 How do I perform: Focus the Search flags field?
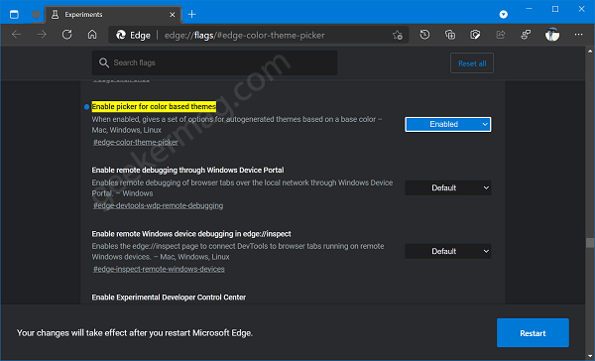click(x=214, y=62)
